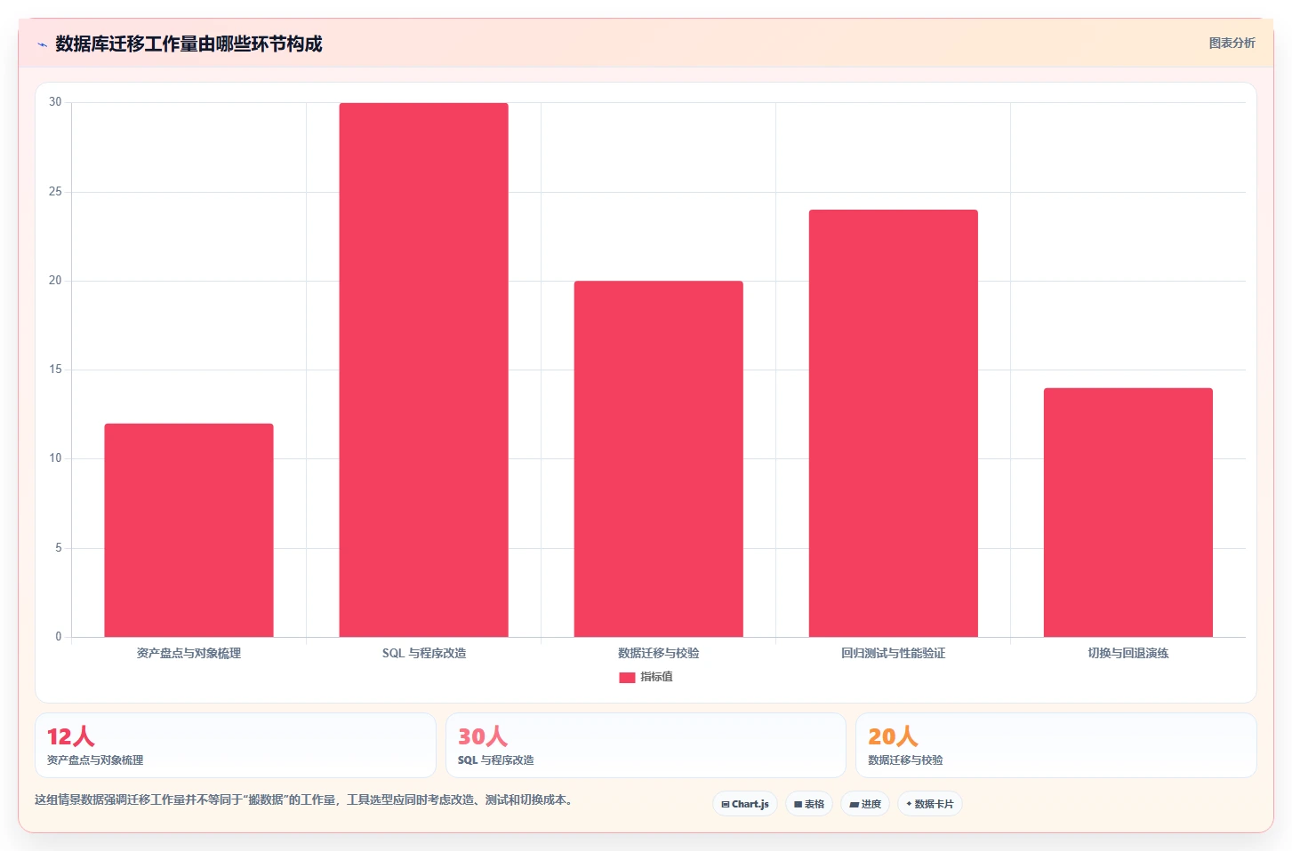Select the 回归测试与性能验证 bar
1292x851 pixels.
click(893, 423)
